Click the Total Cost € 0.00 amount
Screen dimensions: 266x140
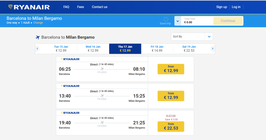[188, 22]
